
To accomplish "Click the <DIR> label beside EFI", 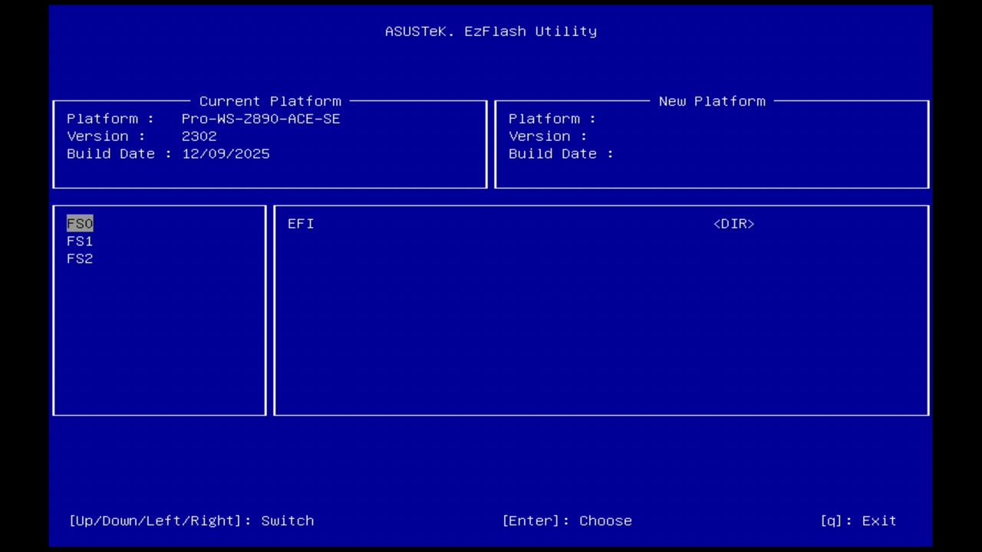I will (733, 223).
